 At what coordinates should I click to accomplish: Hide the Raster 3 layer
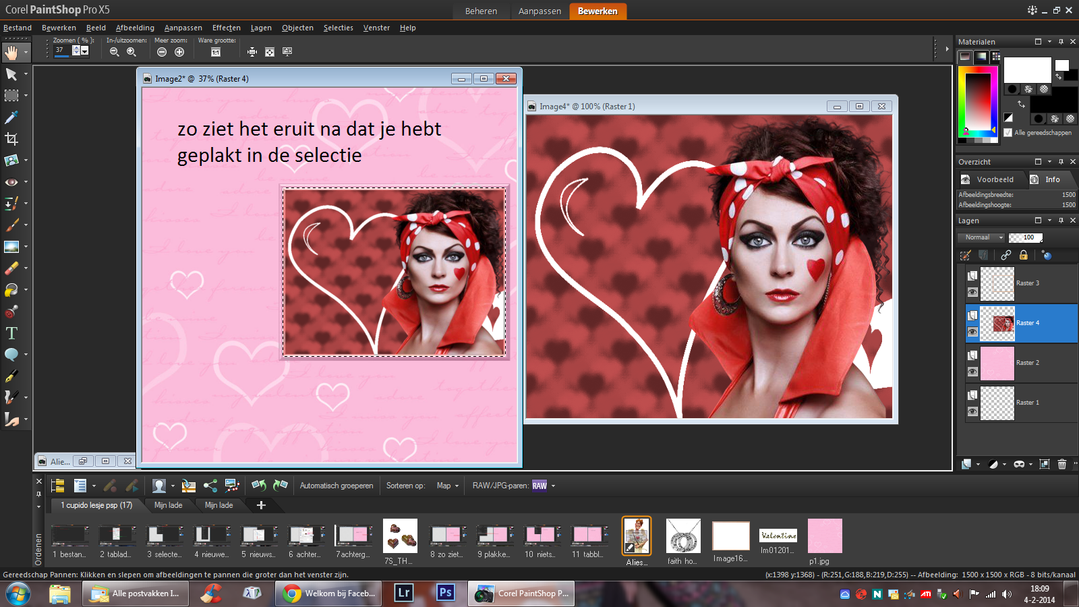972,292
